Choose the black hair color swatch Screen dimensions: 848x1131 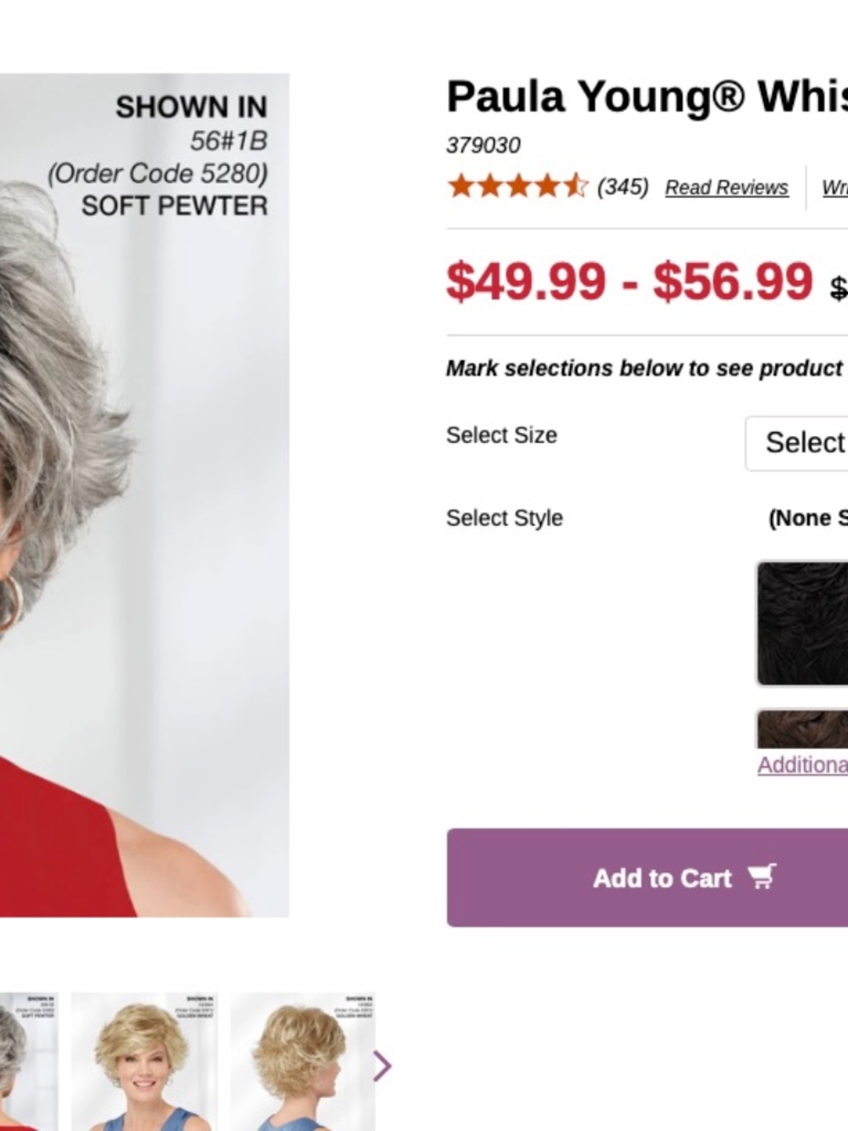coord(802,623)
